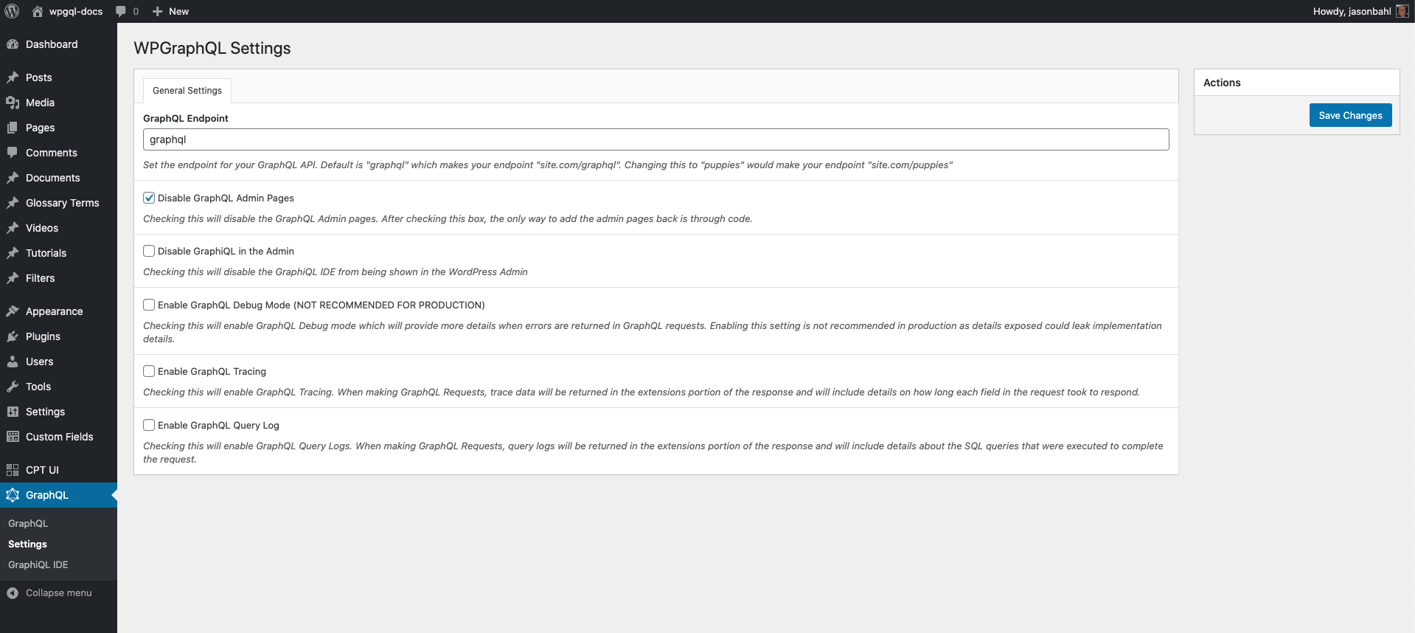Click the Pages icon in sidebar
Image resolution: width=1415 pixels, height=633 pixels.
point(13,128)
